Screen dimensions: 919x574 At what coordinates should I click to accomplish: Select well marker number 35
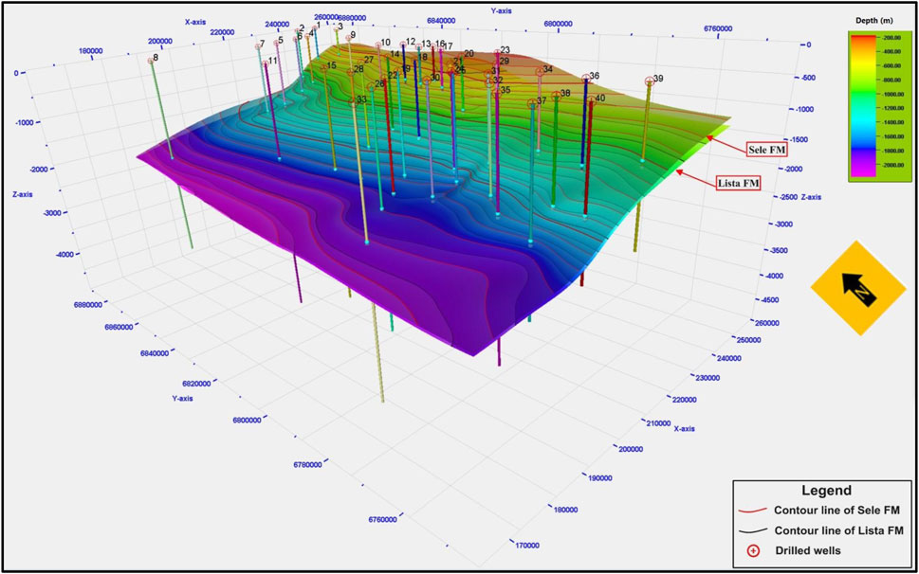pos(496,93)
